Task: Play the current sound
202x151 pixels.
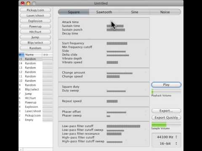Action: [166, 85]
